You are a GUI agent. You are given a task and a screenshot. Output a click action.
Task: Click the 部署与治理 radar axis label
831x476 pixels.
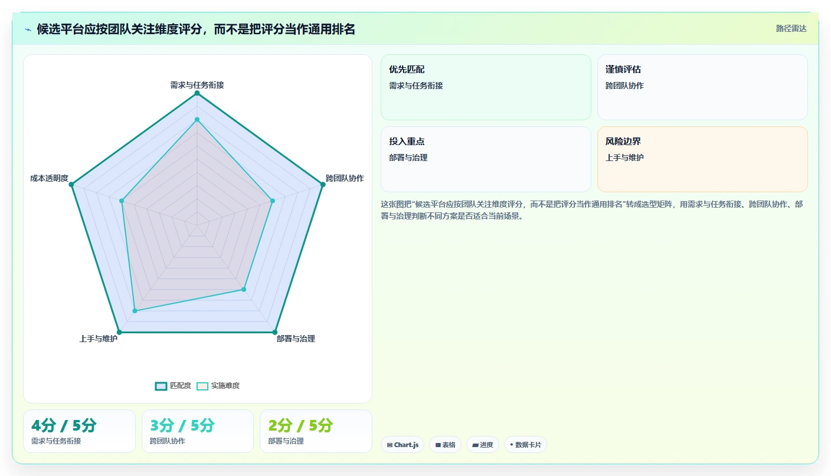pos(296,339)
